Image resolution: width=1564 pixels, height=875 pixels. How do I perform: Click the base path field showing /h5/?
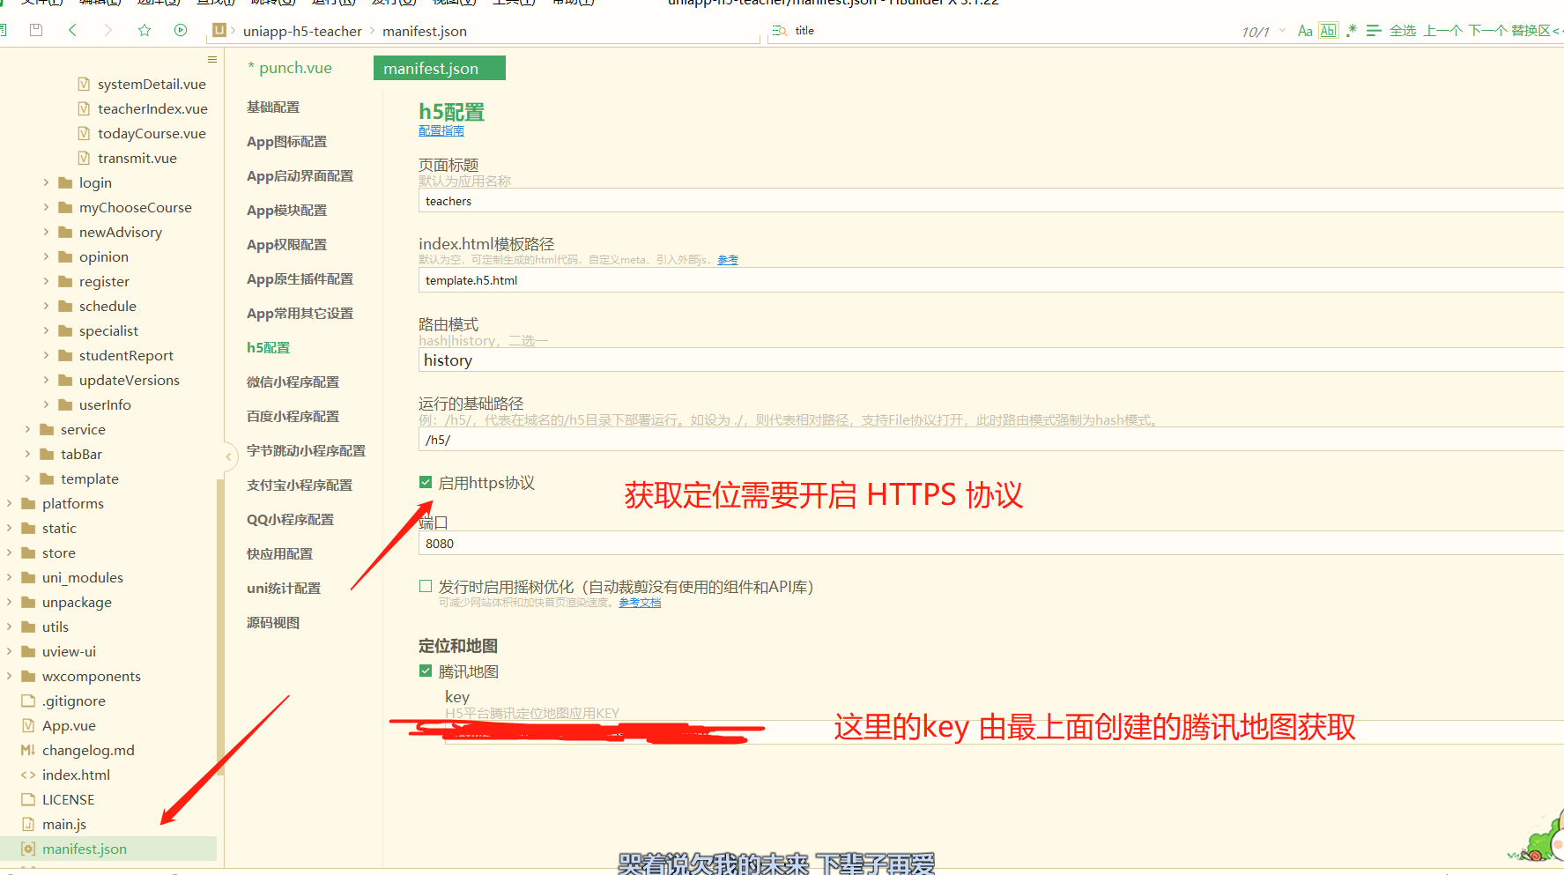tap(991, 439)
